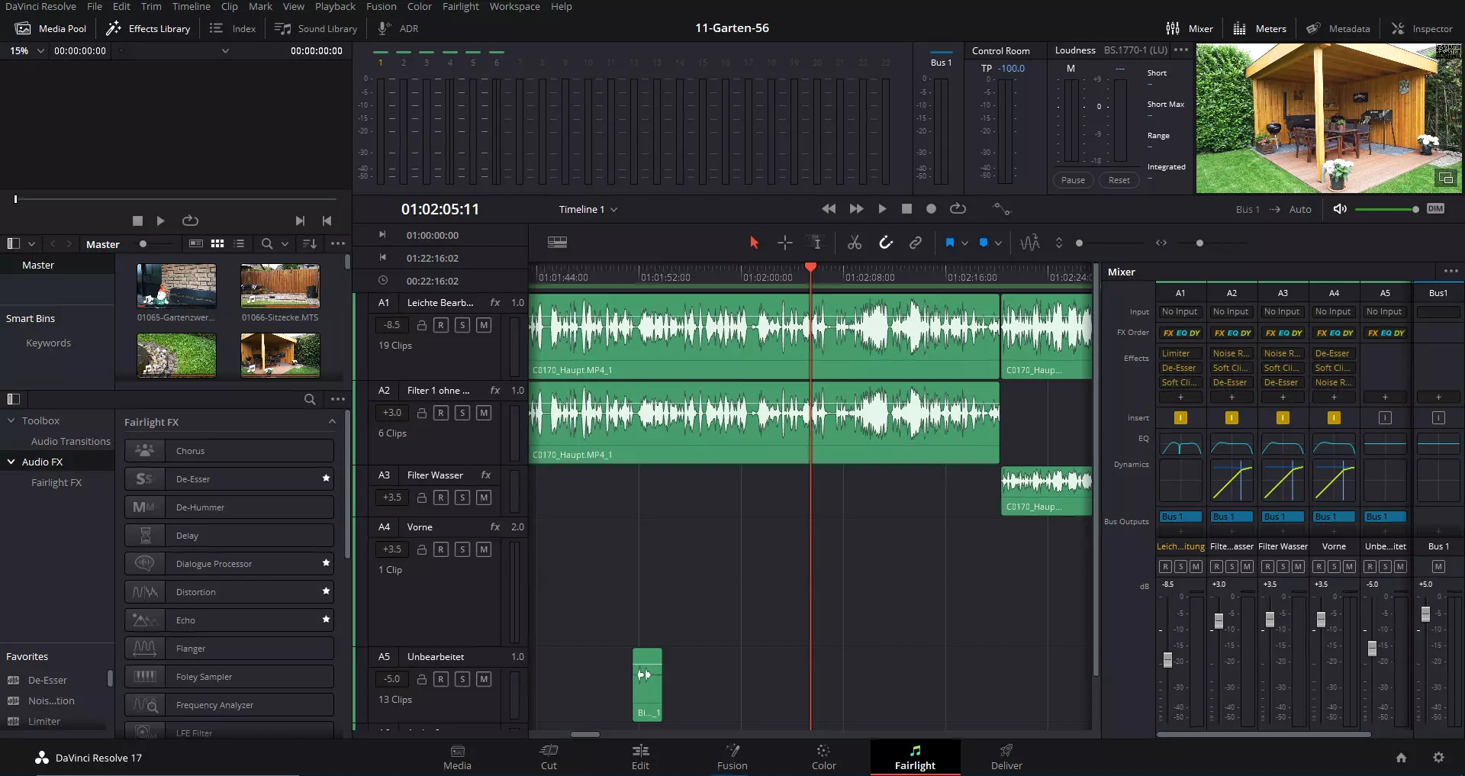Open the A1 Bus 1 output selector
Image resolution: width=1465 pixels, height=776 pixels.
click(x=1180, y=517)
